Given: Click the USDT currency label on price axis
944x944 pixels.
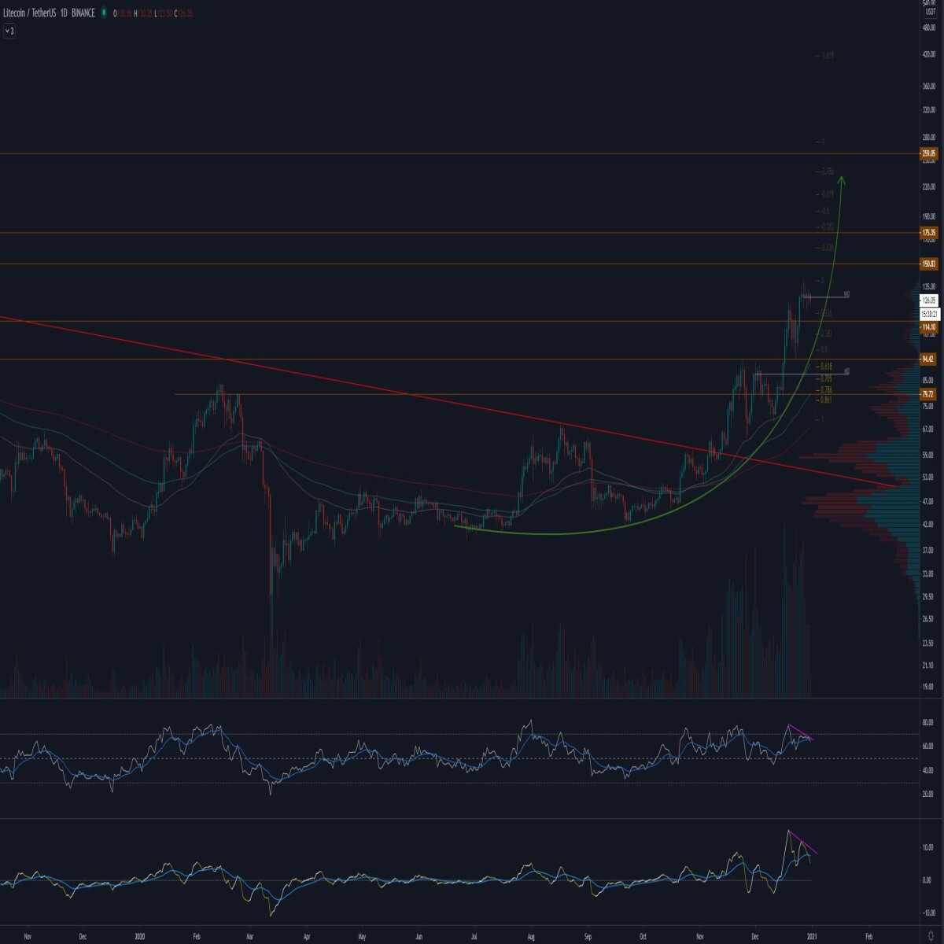Looking at the screenshot, I should point(930,13).
